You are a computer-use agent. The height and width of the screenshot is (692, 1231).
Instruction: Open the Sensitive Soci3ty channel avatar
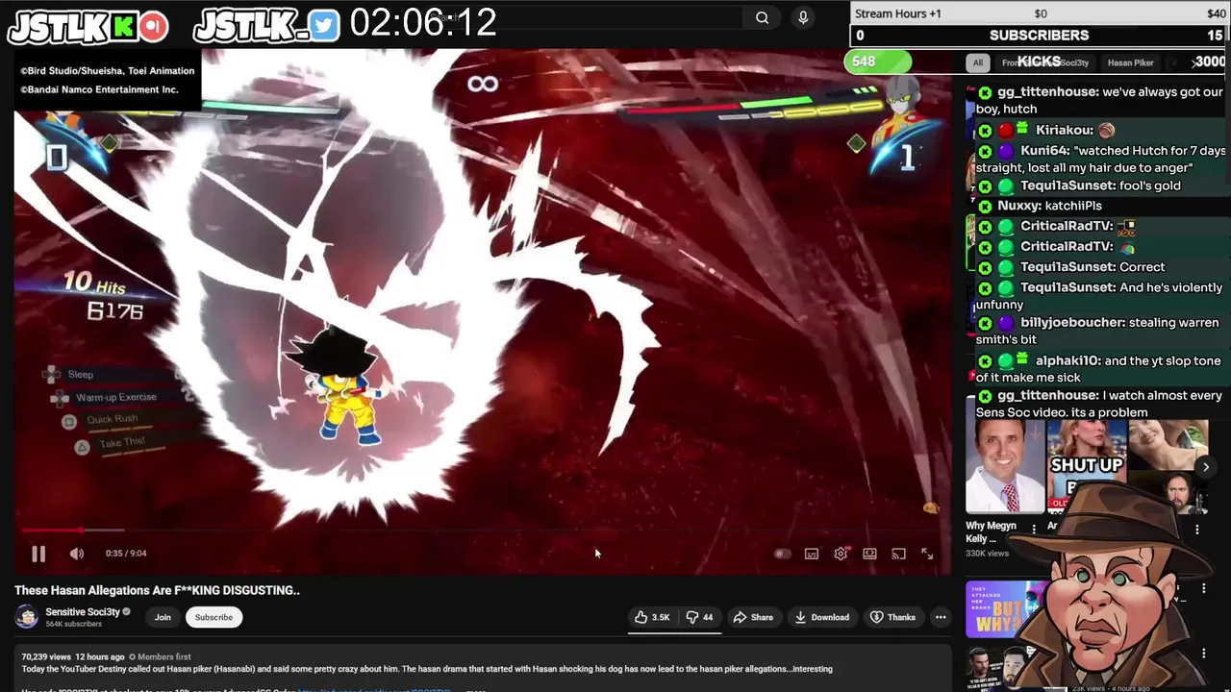pyautogui.click(x=27, y=617)
